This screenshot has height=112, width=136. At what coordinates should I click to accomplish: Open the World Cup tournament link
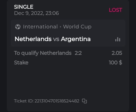click(77, 27)
